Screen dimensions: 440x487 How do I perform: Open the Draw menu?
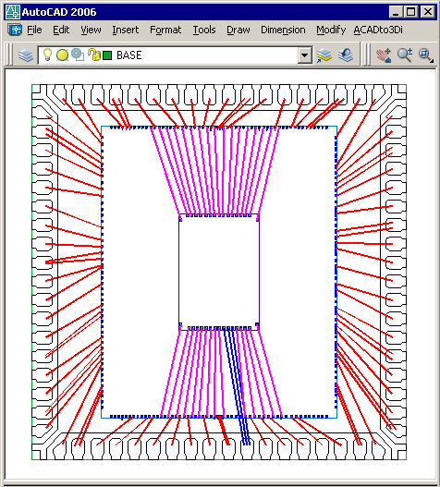point(238,30)
